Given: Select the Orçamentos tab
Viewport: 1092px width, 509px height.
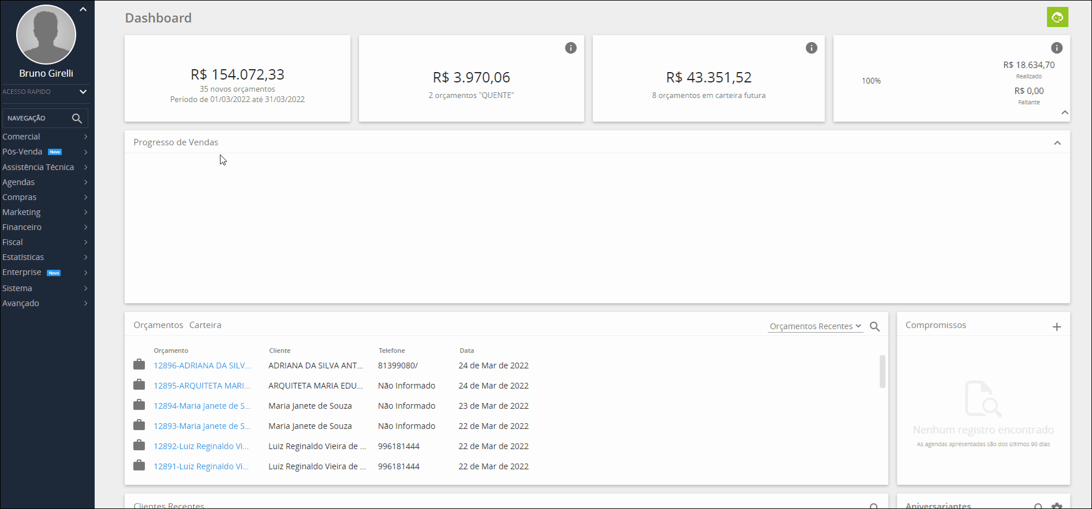Looking at the screenshot, I should (158, 325).
